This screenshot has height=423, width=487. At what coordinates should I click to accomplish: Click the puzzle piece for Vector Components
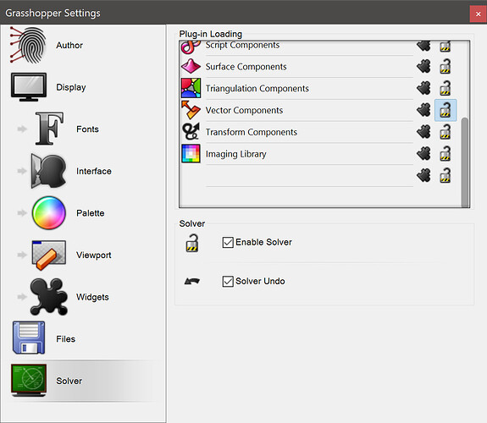[x=423, y=110]
